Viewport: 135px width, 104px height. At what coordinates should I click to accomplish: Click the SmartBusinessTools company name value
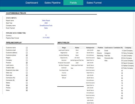tap(46, 26)
